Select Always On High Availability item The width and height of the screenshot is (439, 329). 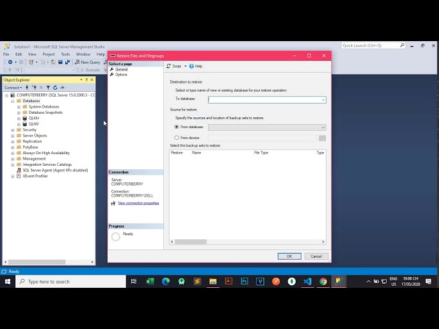tap(46, 153)
